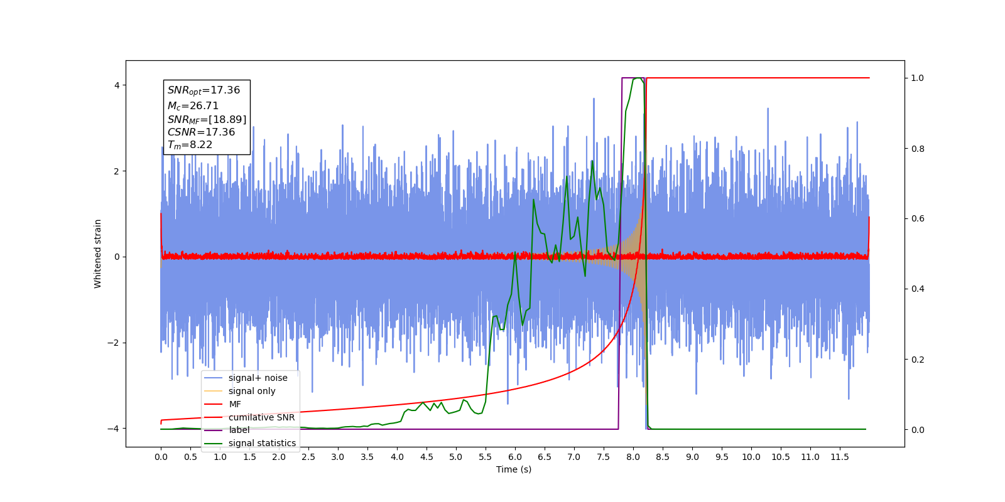The height and width of the screenshot is (502, 1005).
Task: Click the top of the purple label pulse
Action: point(633,78)
